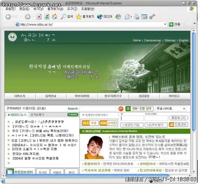Open the Media (미디어) globe toolbar button

pos(105,17)
